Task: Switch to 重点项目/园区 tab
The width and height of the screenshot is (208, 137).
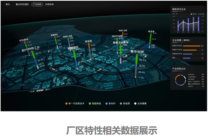Action: (22, 4)
